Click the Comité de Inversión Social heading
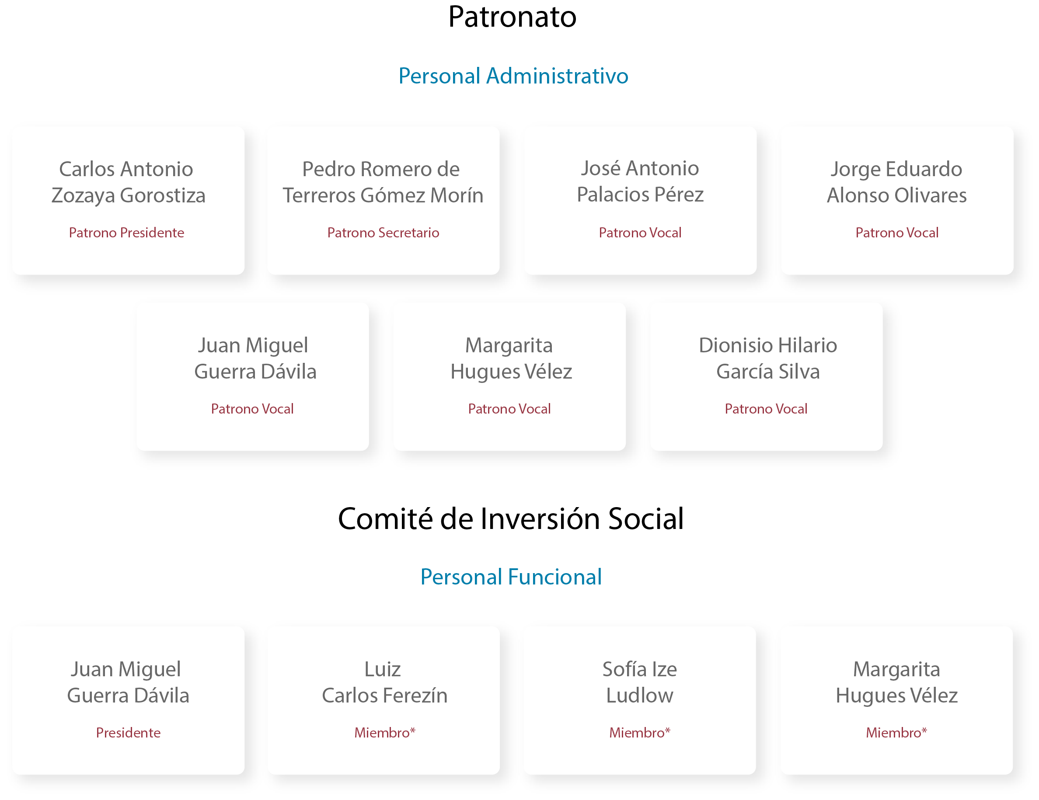Viewport: 1039px width, 800px height. (x=510, y=518)
